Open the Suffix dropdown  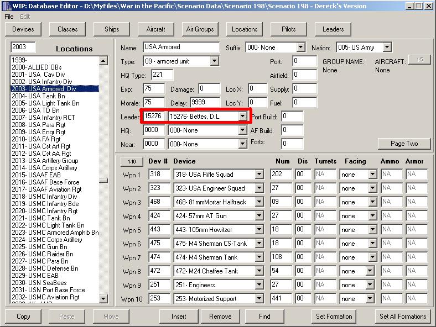click(x=300, y=47)
